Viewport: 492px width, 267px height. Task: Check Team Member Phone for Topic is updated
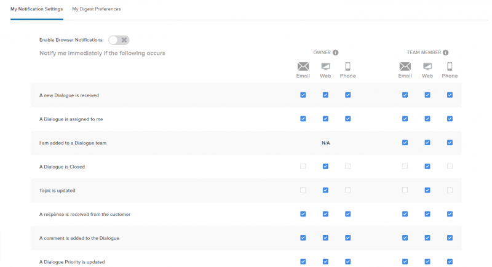450,190
